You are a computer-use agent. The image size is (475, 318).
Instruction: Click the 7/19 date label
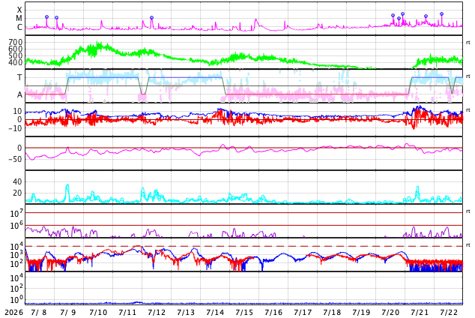(361, 313)
